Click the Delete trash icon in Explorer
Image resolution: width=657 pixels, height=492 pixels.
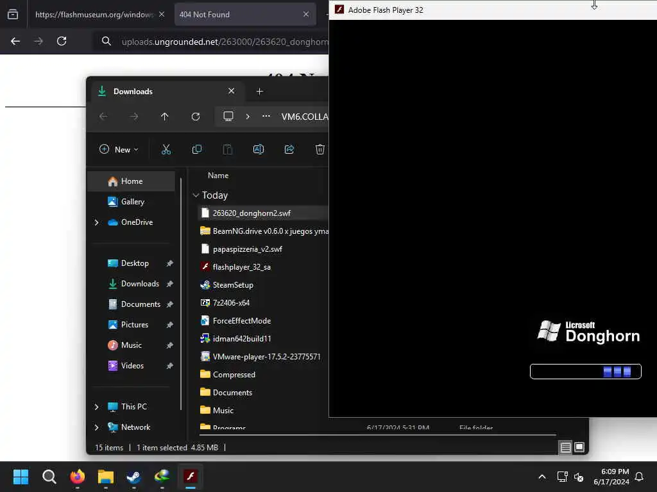320,149
